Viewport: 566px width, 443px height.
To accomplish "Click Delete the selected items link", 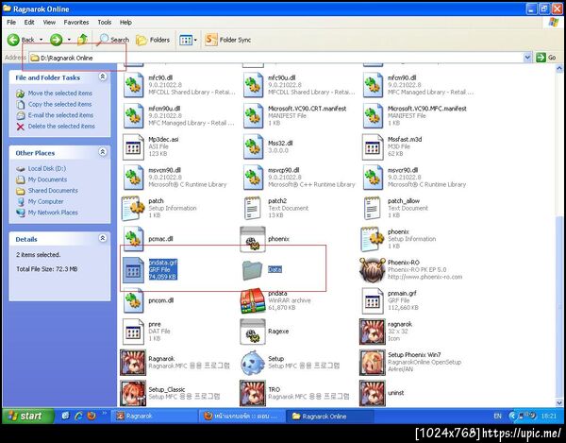I will click(x=61, y=127).
